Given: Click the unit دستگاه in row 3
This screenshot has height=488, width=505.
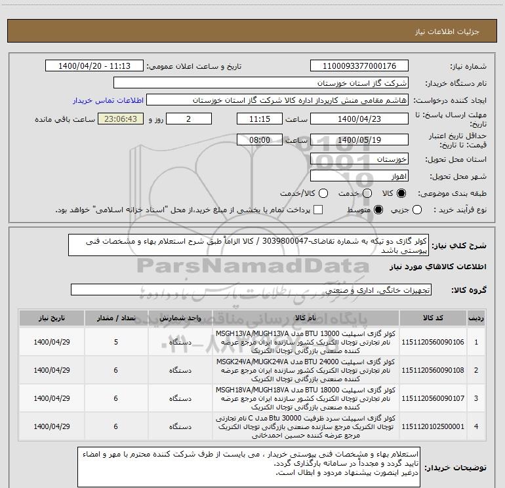Looking at the screenshot, I should point(180,398).
